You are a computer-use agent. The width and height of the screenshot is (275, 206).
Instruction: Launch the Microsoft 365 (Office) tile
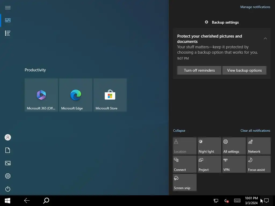click(x=41, y=95)
